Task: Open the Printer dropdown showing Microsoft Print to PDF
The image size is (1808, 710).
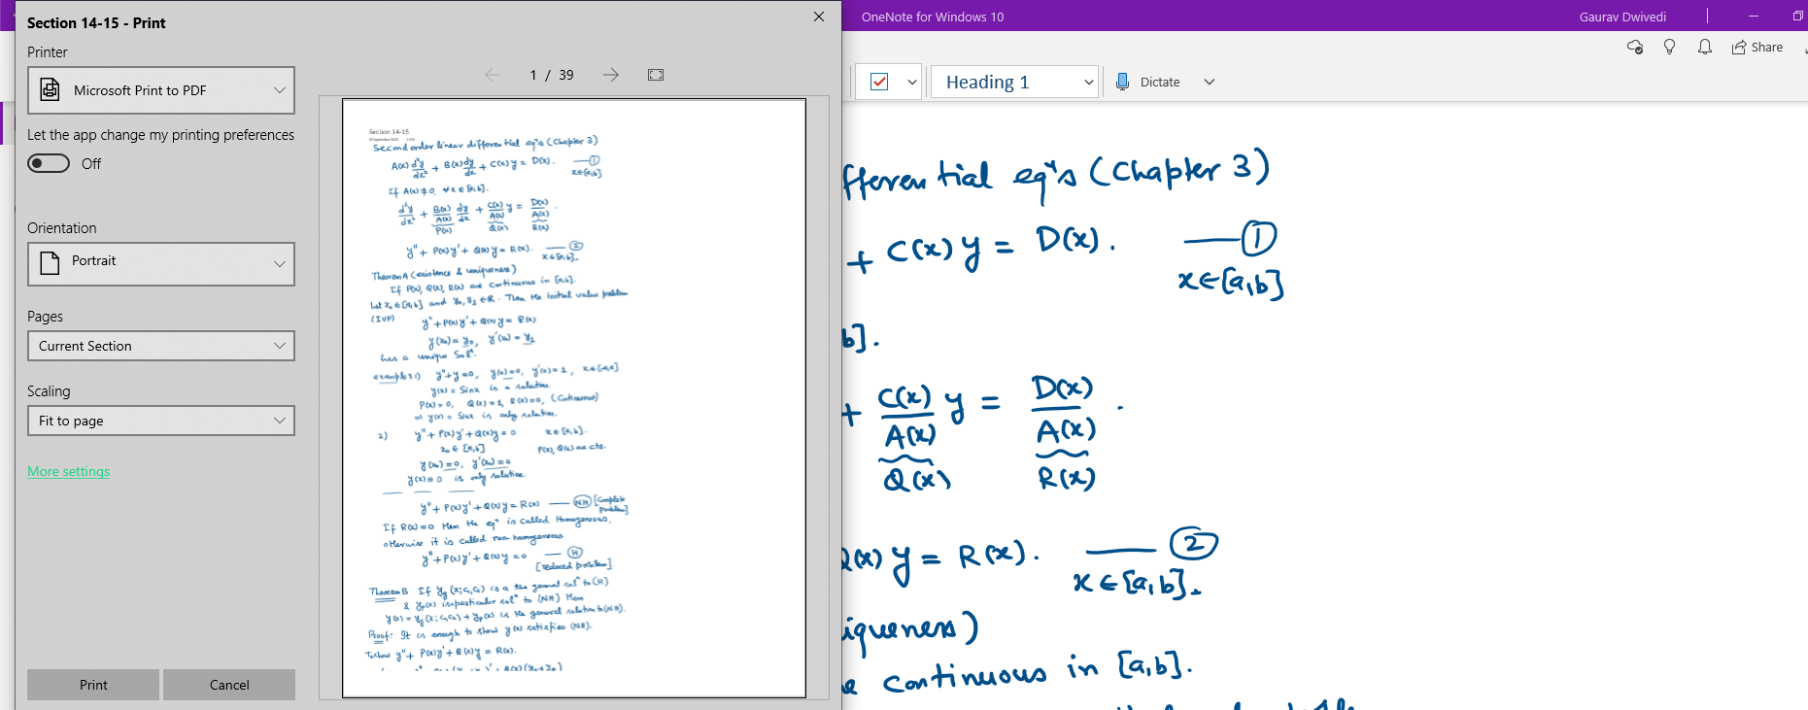Action: click(x=161, y=90)
